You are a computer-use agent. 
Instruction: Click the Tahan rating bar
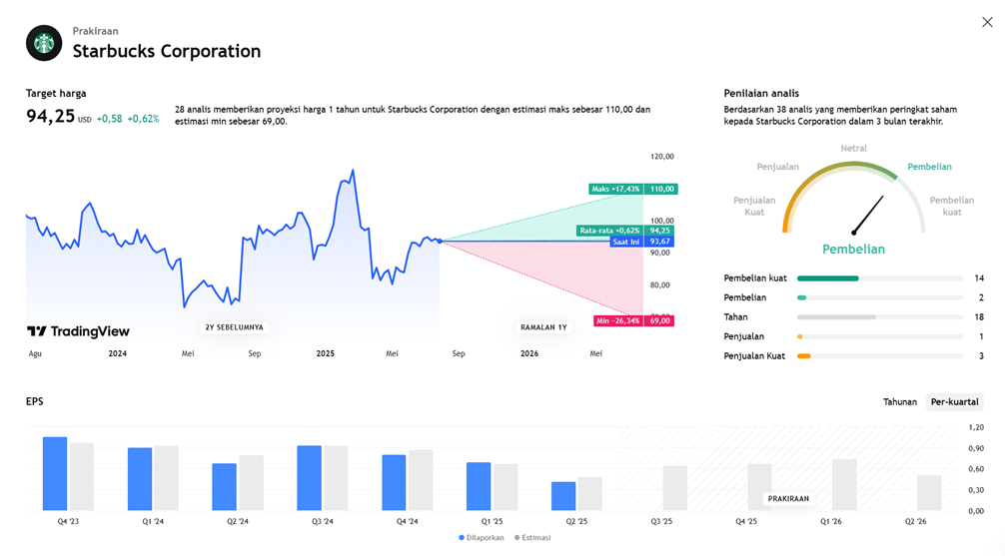pos(880,317)
